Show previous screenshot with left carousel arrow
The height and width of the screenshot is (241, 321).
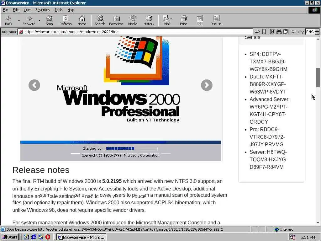pyautogui.click(x=34, y=85)
